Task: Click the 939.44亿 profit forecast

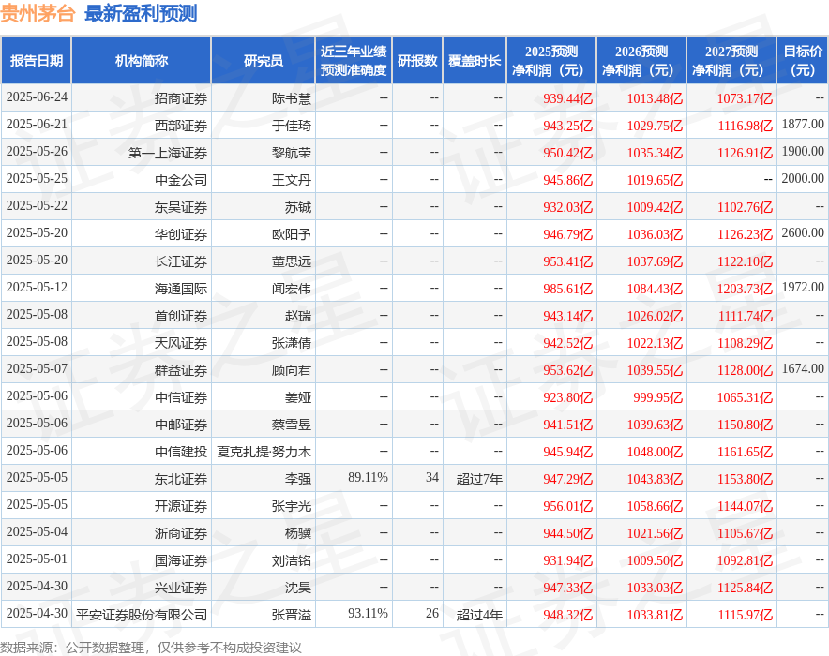Action: [567, 98]
